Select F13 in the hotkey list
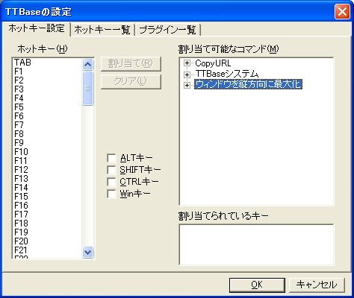Screen dimensions: 354x298 [47, 179]
